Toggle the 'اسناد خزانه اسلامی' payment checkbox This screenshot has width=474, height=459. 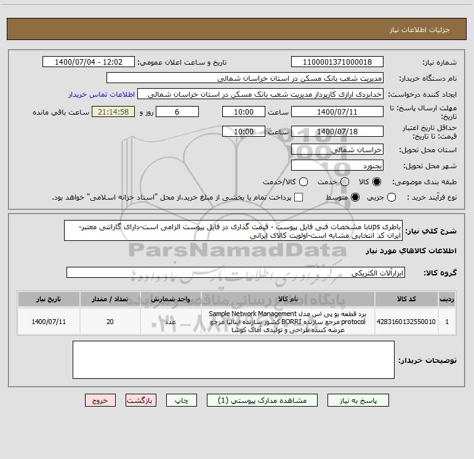299,197
